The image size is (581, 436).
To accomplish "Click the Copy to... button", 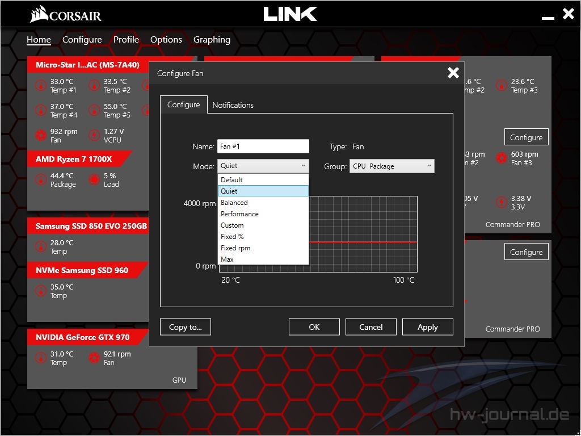I will tap(186, 327).
